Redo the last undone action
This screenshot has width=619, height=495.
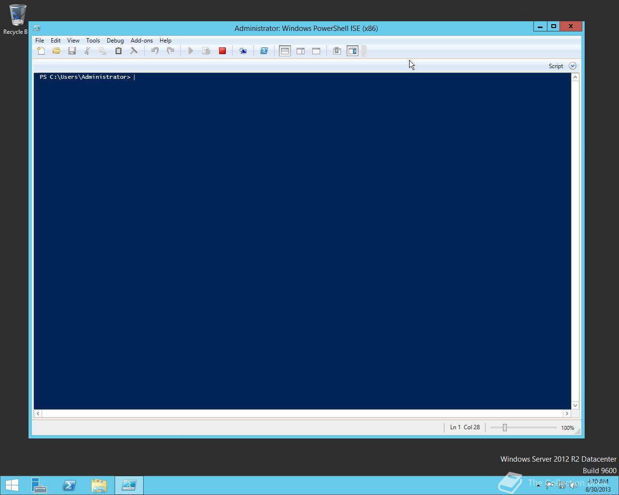tap(170, 51)
